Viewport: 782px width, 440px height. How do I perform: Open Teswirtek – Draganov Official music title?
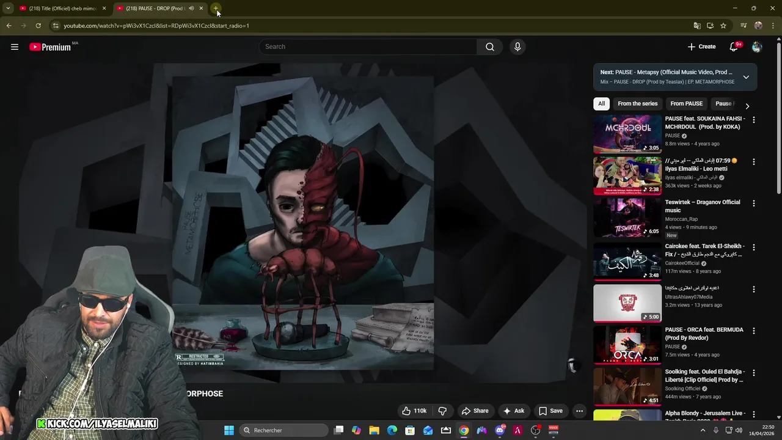click(703, 206)
